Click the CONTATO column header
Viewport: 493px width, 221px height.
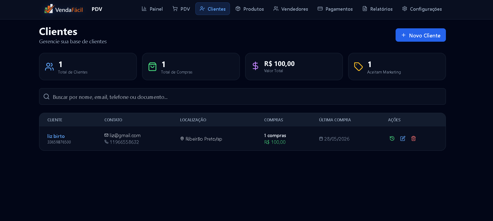tap(113, 120)
